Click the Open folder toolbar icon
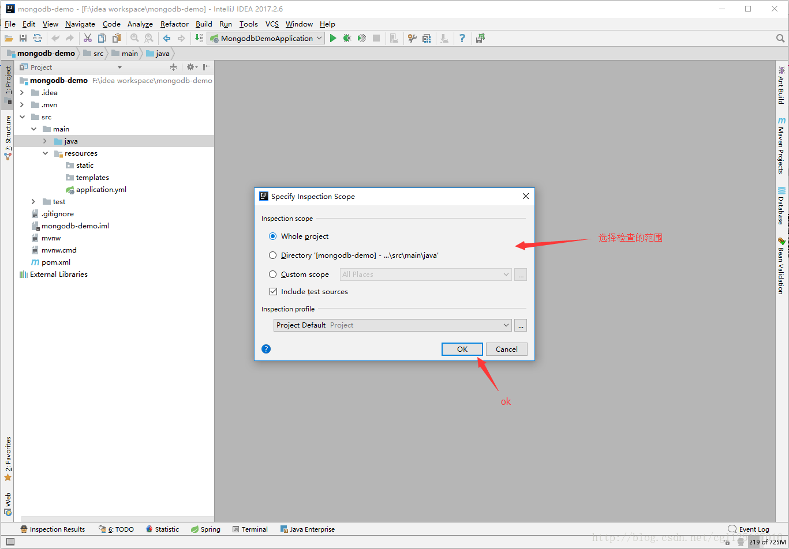 (9, 39)
